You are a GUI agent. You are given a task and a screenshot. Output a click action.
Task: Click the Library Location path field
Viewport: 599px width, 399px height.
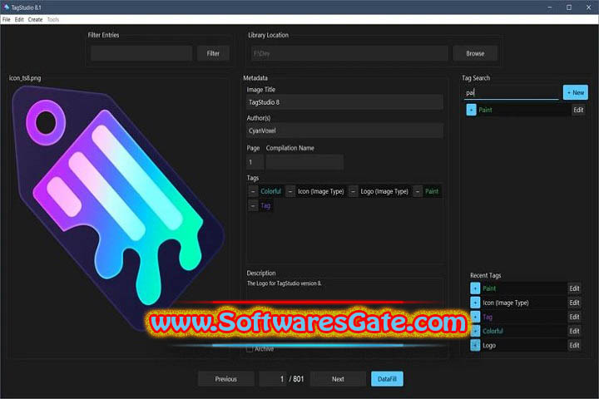(x=349, y=53)
